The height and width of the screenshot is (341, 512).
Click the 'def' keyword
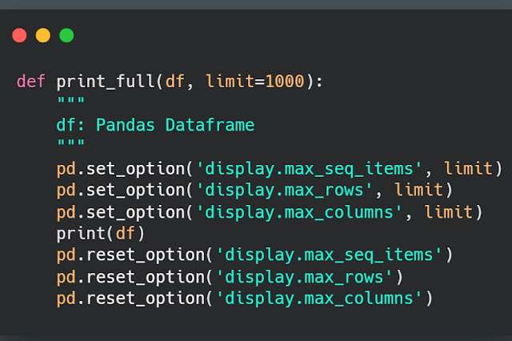click(x=31, y=82)
